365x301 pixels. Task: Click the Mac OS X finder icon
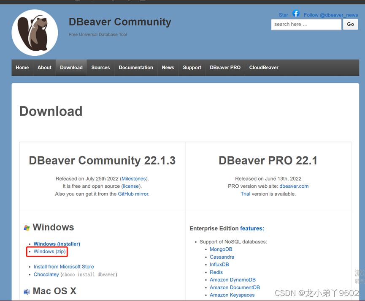(27, 292)
